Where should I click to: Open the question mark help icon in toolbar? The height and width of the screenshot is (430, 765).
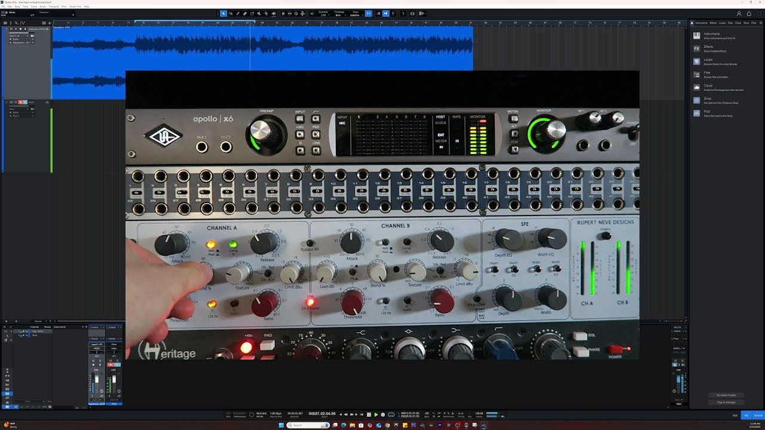click(403, 13)
